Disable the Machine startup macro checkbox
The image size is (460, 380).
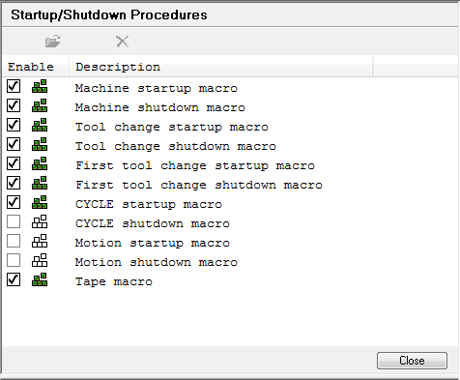coord(14,86)
